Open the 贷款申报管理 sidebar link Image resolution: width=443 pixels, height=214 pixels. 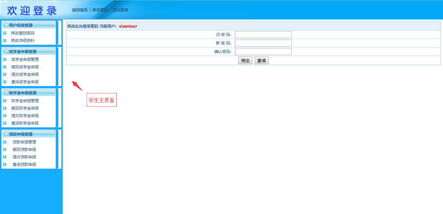tap(24, 142)
